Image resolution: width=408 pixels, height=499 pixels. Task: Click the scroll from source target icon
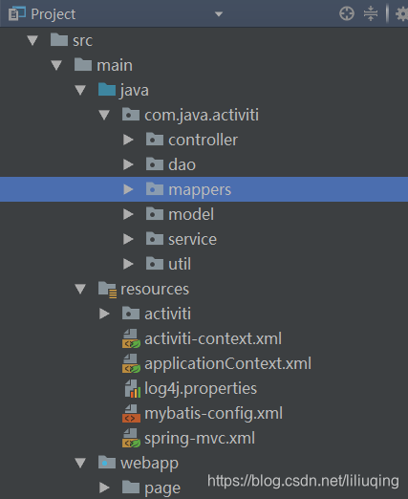pyautogui.click(x=347, y=13)
